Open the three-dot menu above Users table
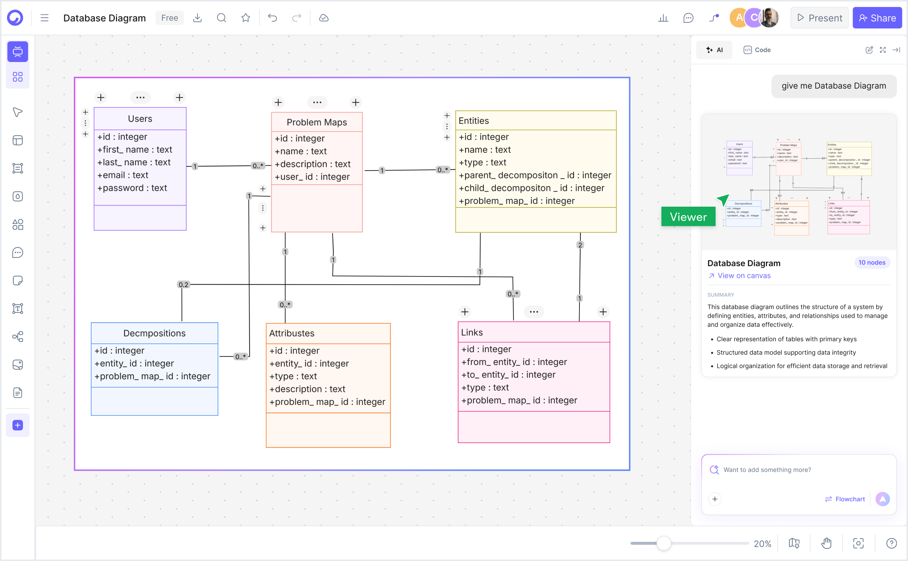 coord(140,97)
